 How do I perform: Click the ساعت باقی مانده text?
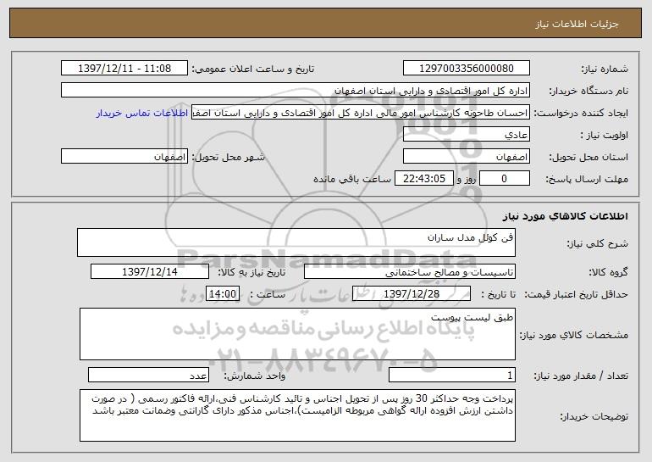pos(351,179)
